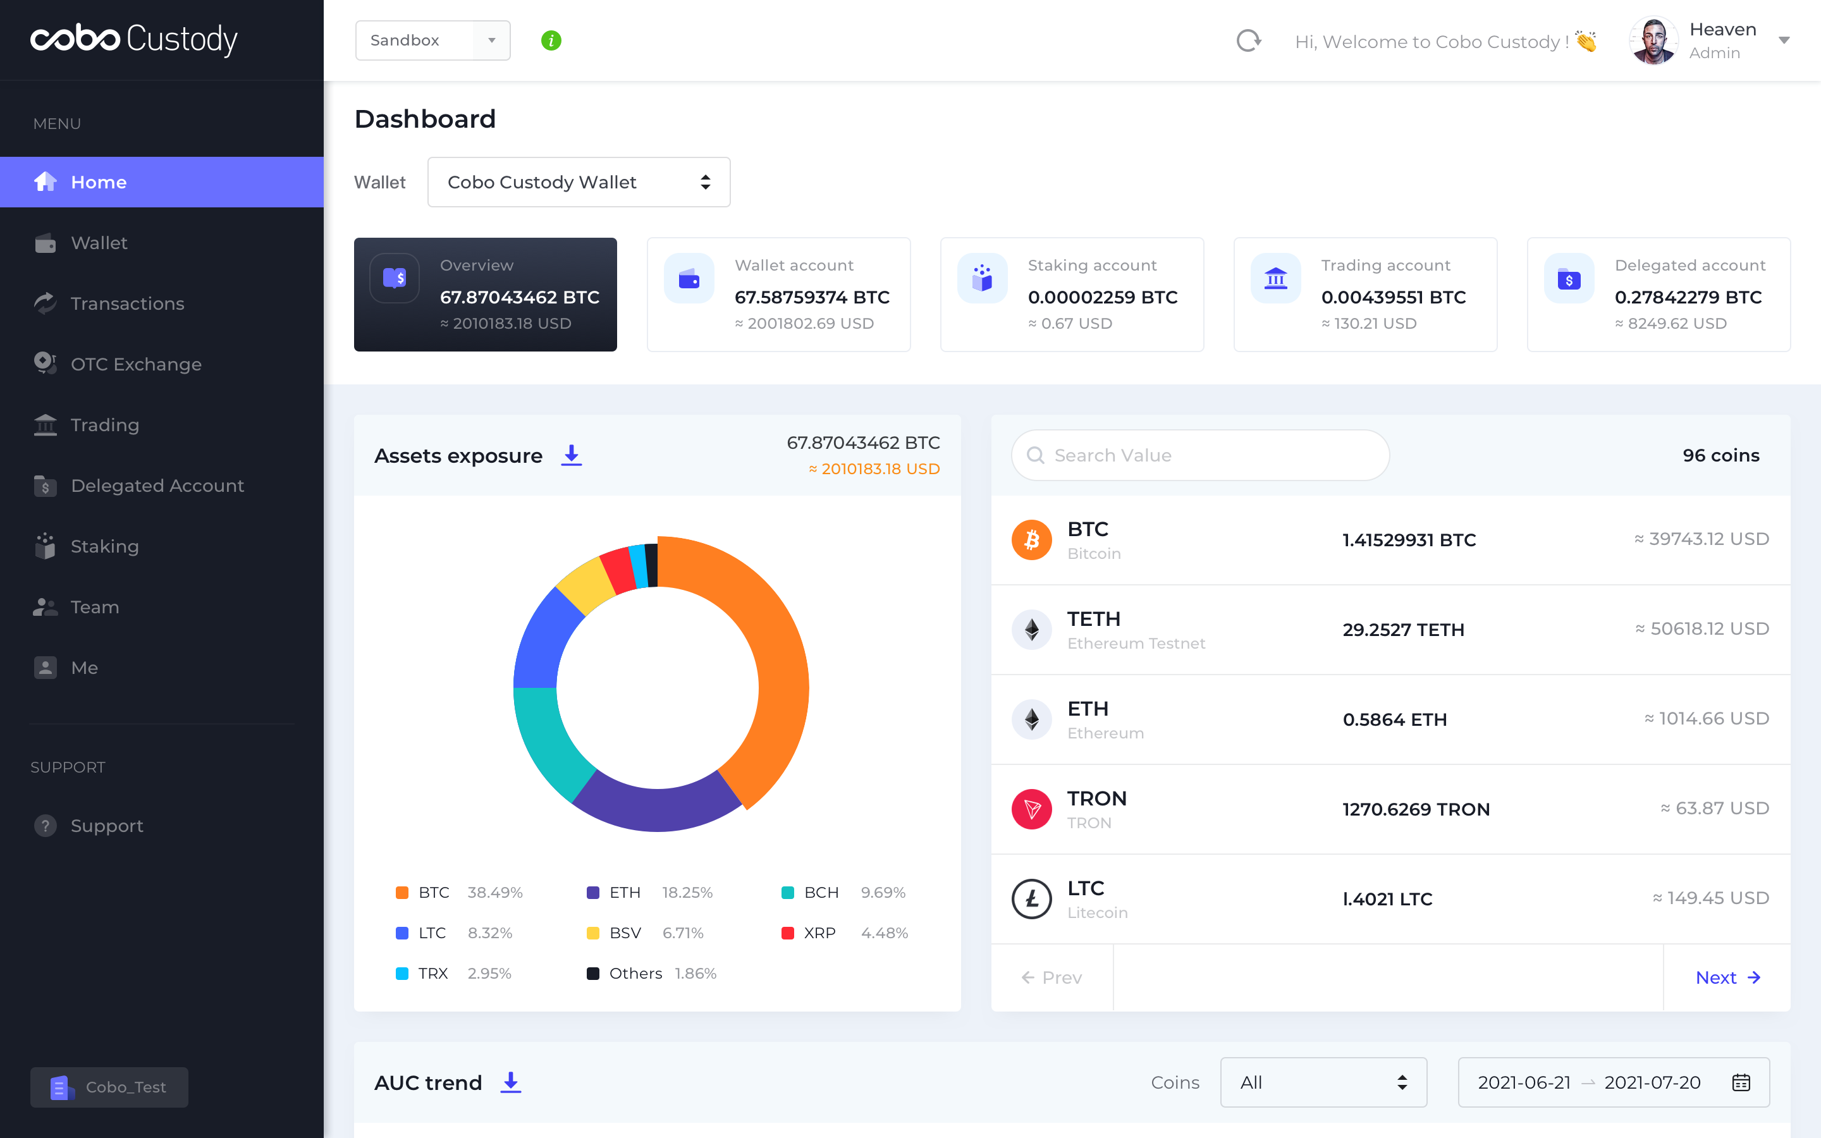Screen dimensions: 1821x1138
Task: Go to Transactions in the sidebar
Action: click(x=127, y=303)
